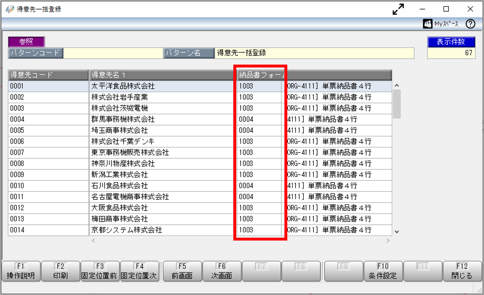
Task: Select 京都システム株式会社 name cell
Action: tap(162, 230)
